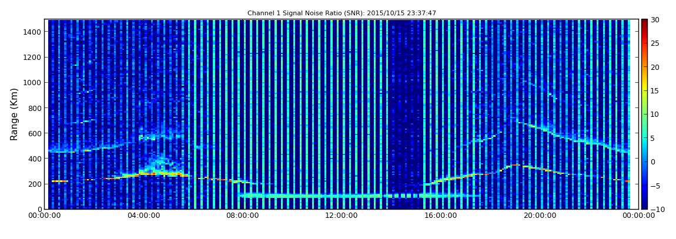
Task: Select the Range (Km) y-axis label
Action: coord(14,114)
